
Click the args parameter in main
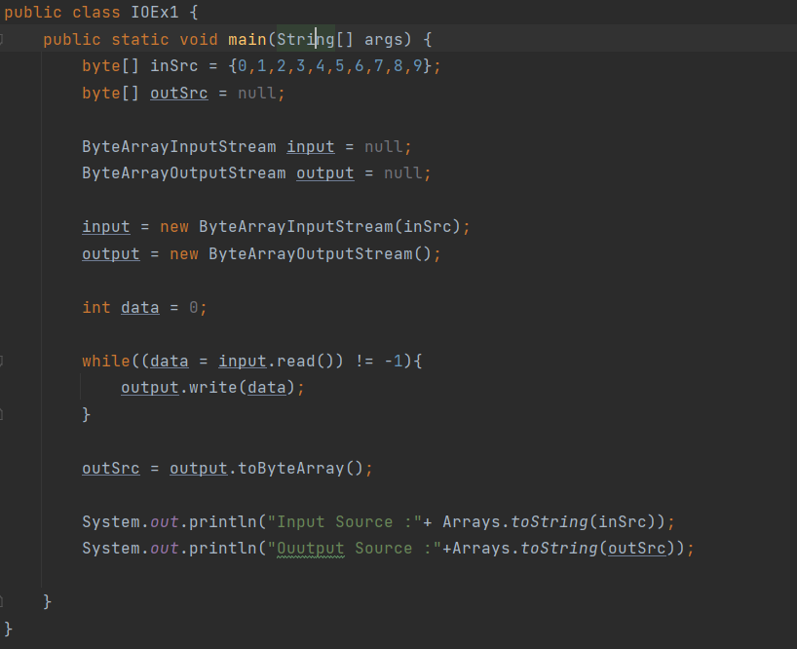point(383,39)
